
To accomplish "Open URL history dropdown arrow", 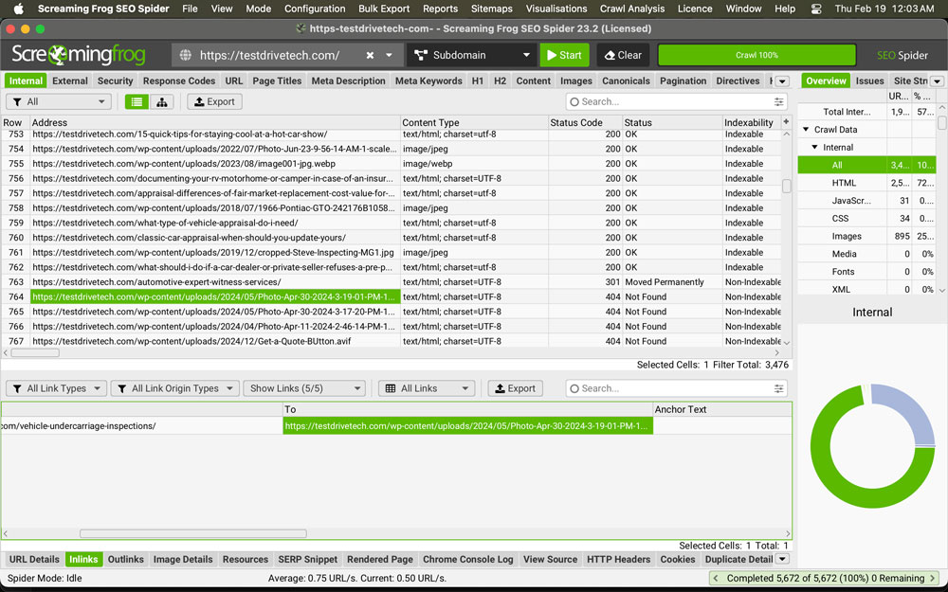I will pos(389,55).
